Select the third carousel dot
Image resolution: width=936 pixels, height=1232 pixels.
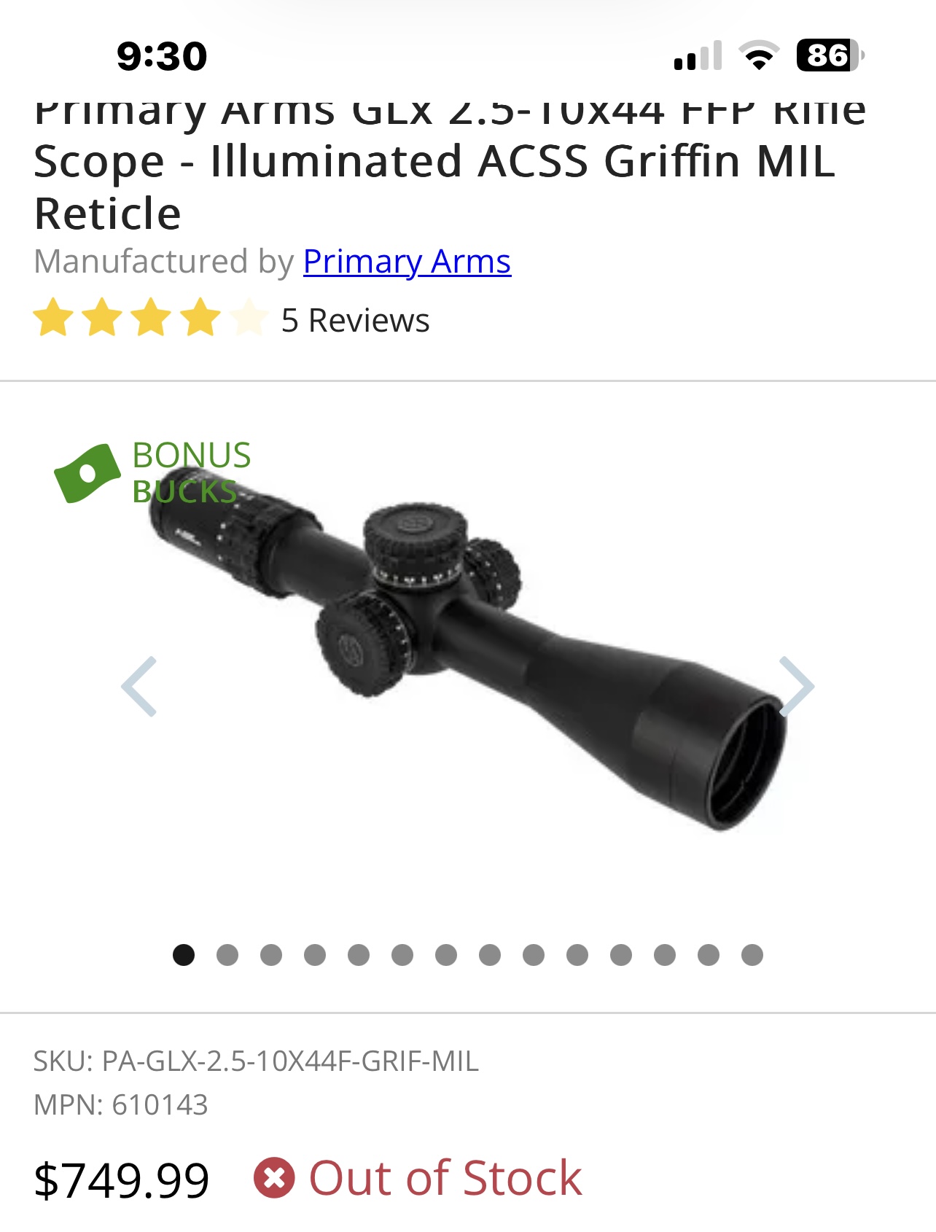[271, 955]
